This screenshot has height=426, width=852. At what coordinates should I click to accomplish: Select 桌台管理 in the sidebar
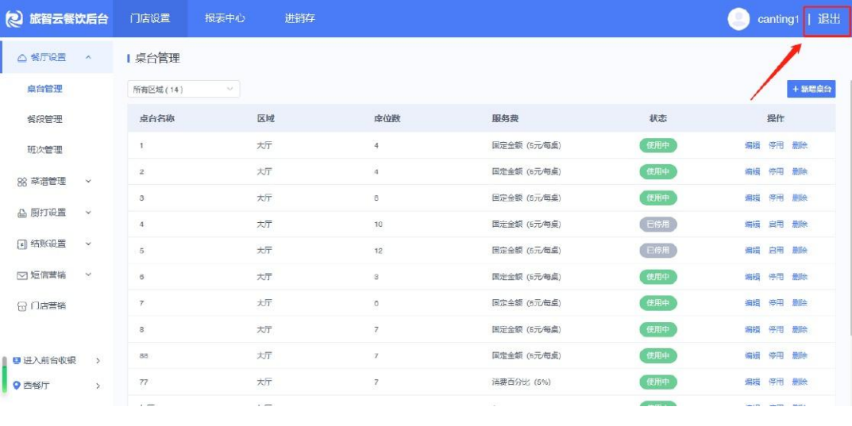pyautogui.click(x=45, y=89)
